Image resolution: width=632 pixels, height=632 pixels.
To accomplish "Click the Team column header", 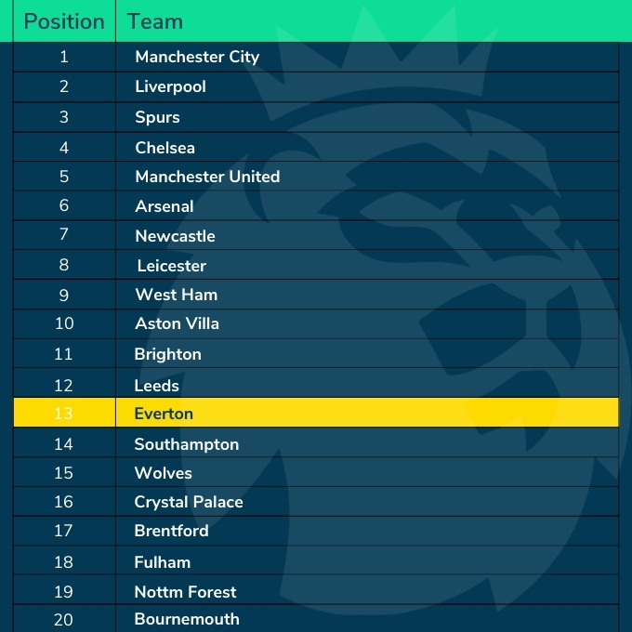I will [x=154, y=21].
